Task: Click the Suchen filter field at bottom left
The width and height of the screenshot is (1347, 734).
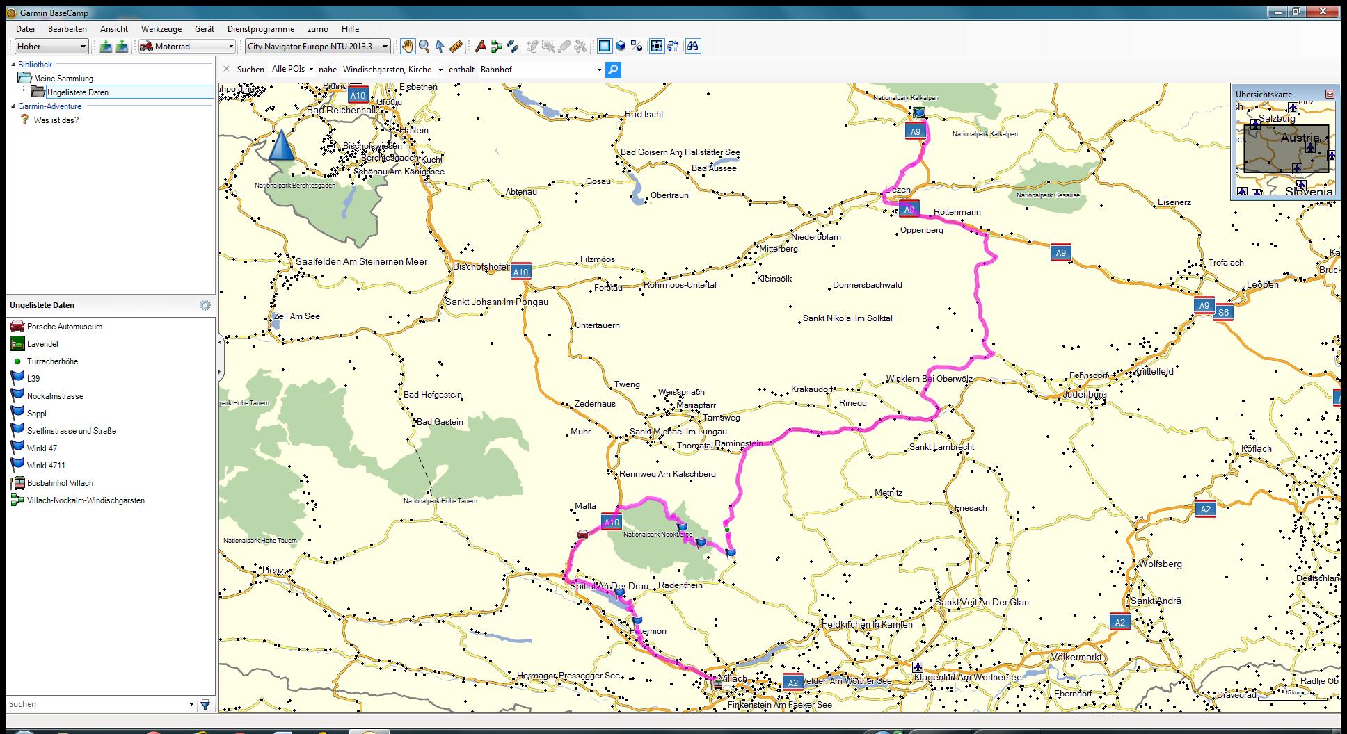Action: coord(97,704)
